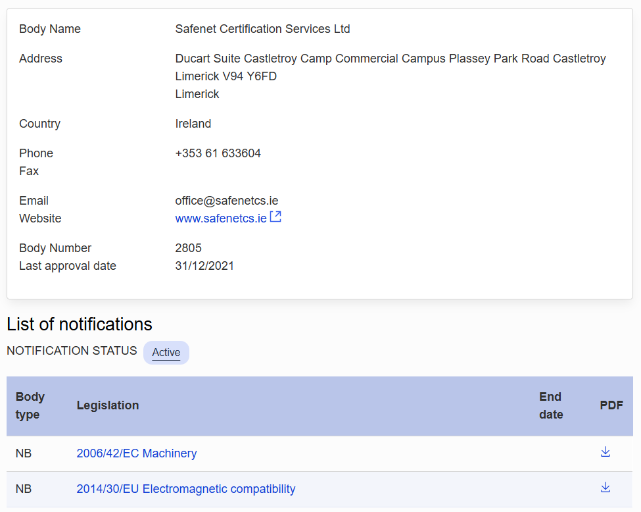Screen dimensions: 641x512
Task: Select the Legislation column header
Action: pyautogui.click(x=108, y=405)
